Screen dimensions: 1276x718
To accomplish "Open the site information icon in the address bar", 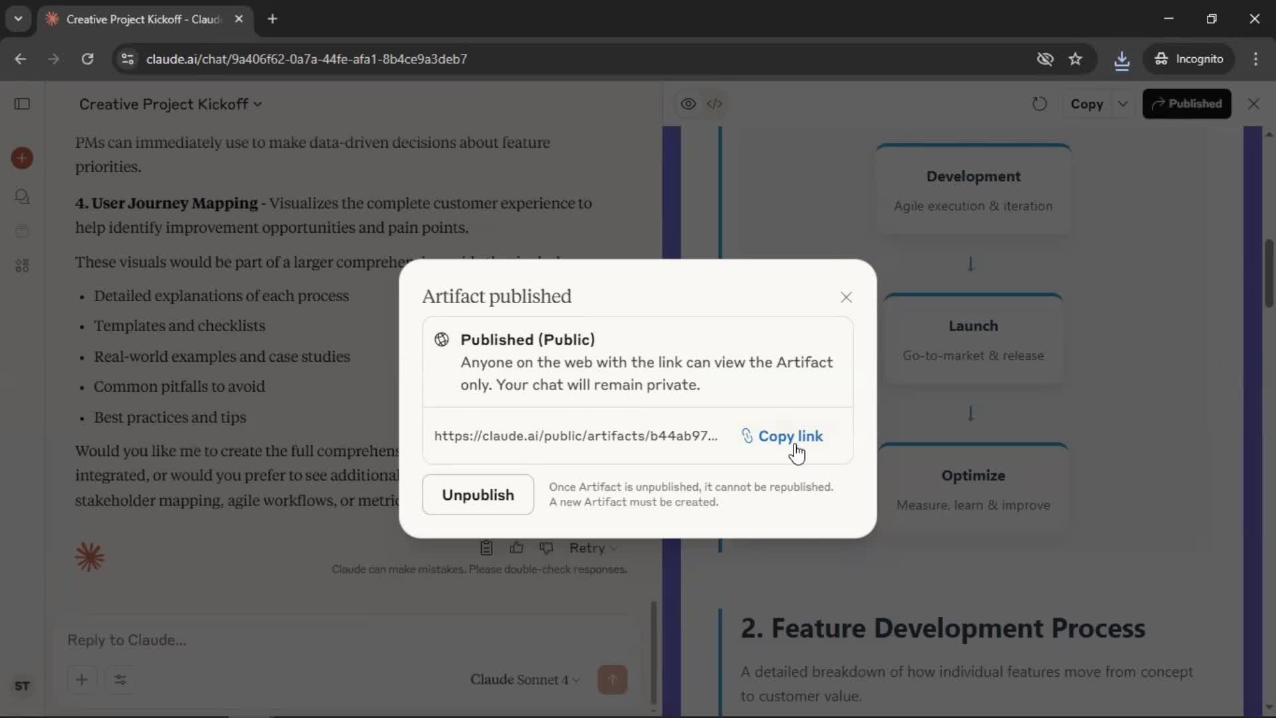I will (128, 59).
